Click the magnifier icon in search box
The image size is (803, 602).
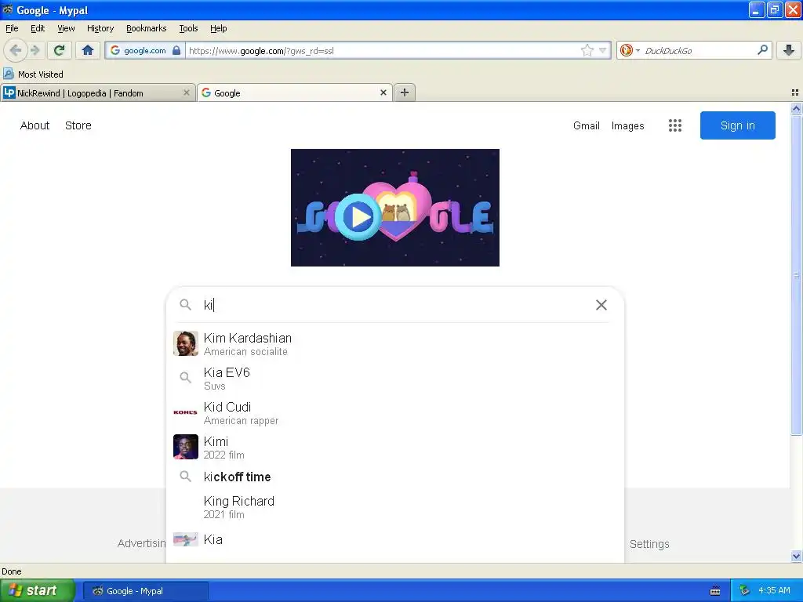(x=185, y=305)
